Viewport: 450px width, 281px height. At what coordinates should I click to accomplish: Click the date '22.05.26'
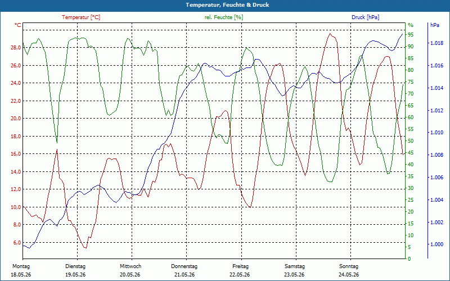[x=240, y=275]
